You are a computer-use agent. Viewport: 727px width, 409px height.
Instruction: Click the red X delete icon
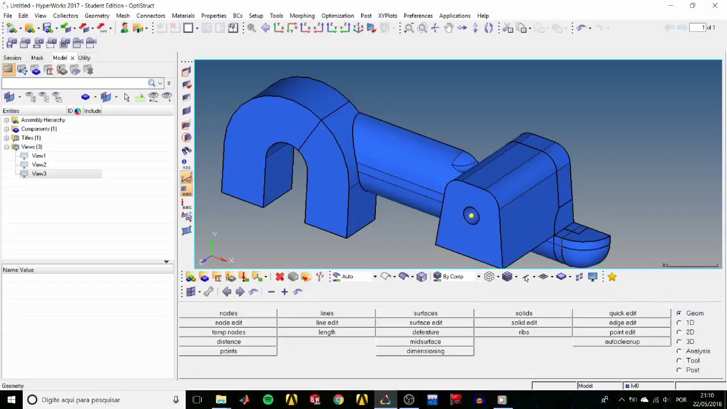click(x=279, y=277)
